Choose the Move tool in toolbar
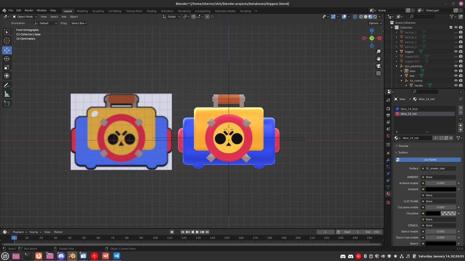 pos(7,50)
